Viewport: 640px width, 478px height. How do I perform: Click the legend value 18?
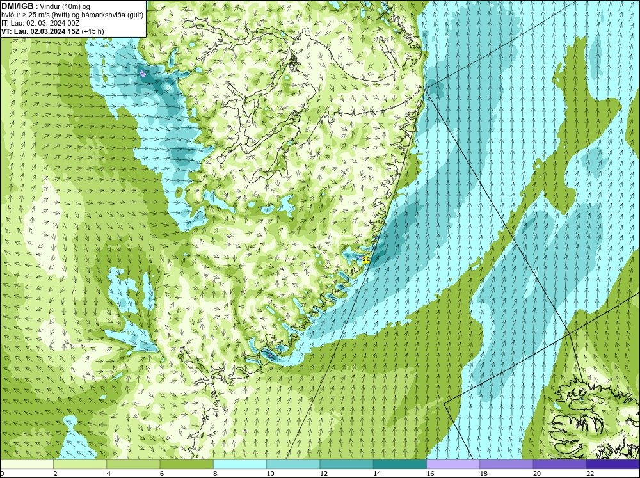(x=484, y=474)
